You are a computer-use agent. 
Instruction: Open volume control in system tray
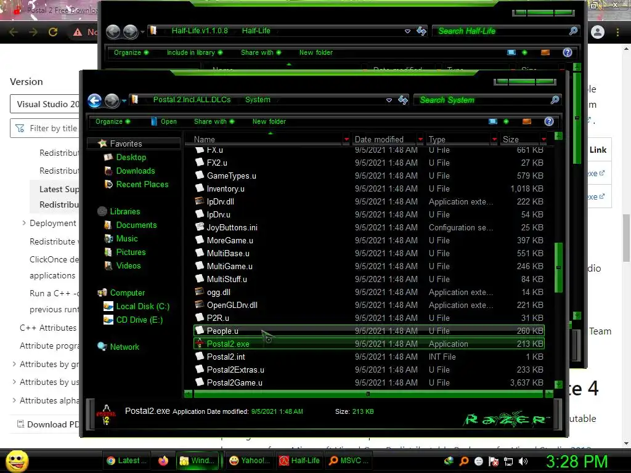(x=523, y=461)
